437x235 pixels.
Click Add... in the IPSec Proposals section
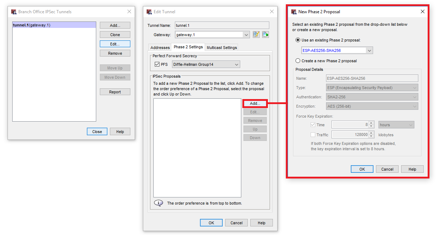coord(255,103)
